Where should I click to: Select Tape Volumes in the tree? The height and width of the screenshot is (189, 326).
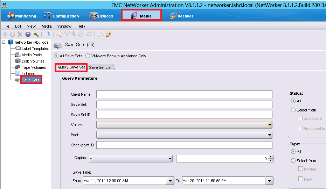(x=34, y=67)
